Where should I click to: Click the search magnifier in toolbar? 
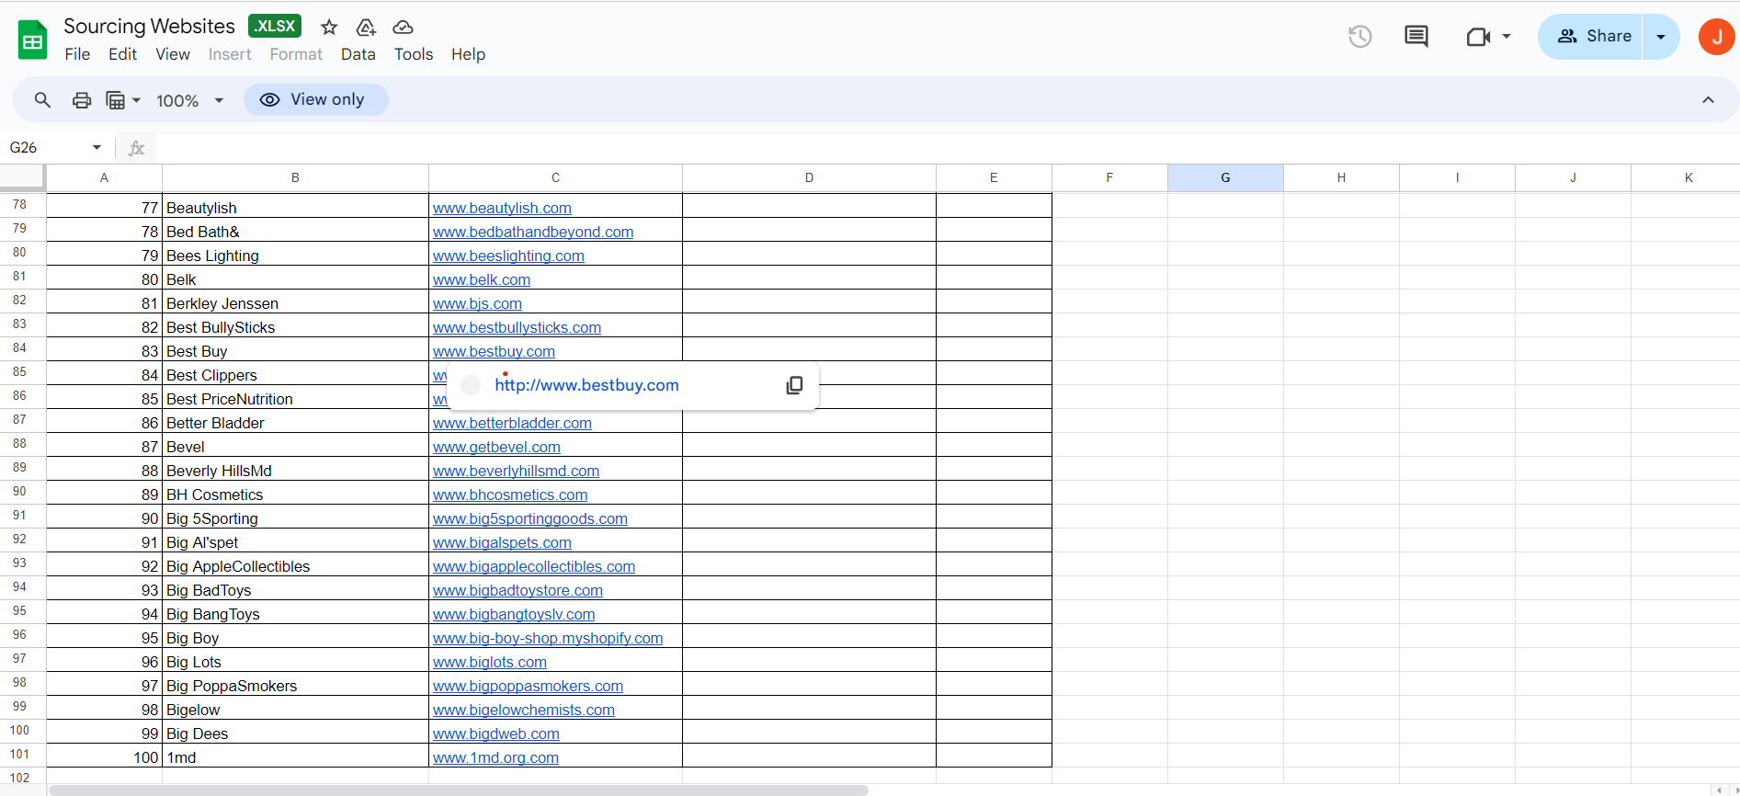(x=42, y=100)
